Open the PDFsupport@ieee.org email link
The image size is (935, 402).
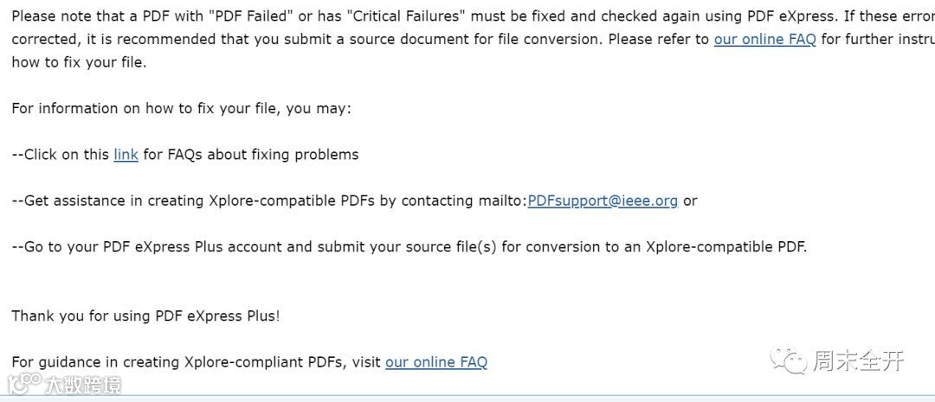click(603, 201)
